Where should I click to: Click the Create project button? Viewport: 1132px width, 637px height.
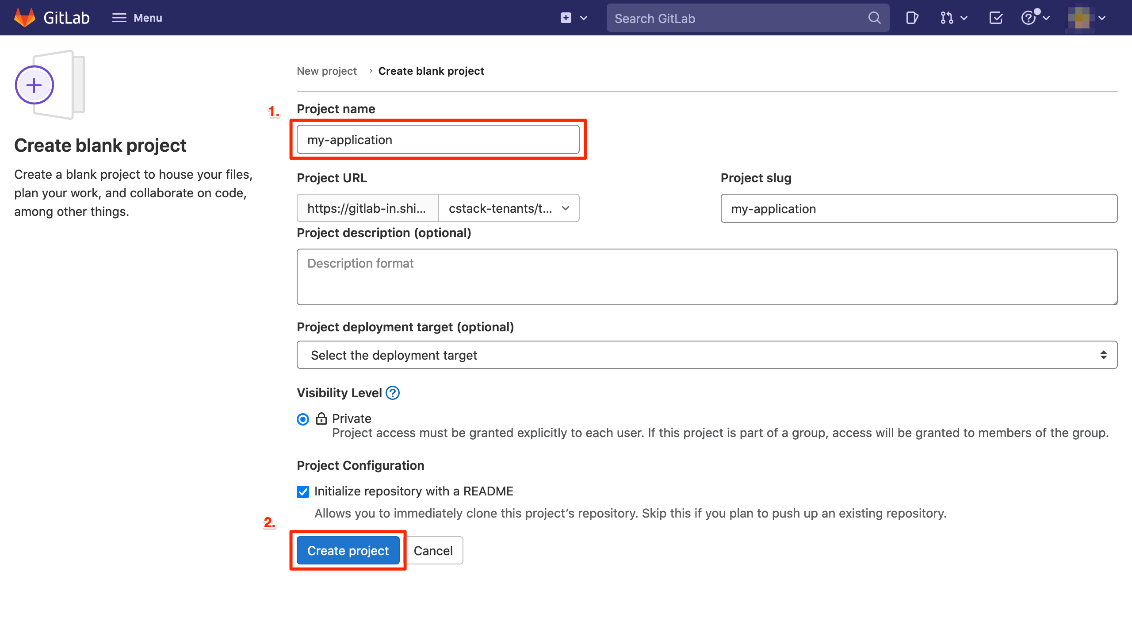[x=348, y=550]
